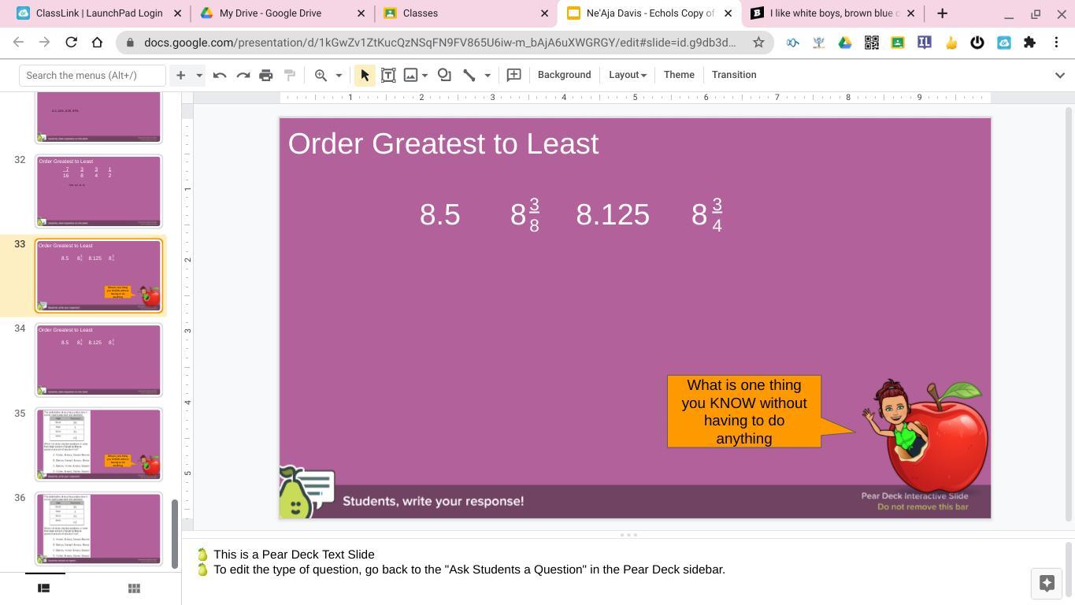1075x605 pixels.
Task: Open line type dropdown arrow
Action: (x=487, y=75)
